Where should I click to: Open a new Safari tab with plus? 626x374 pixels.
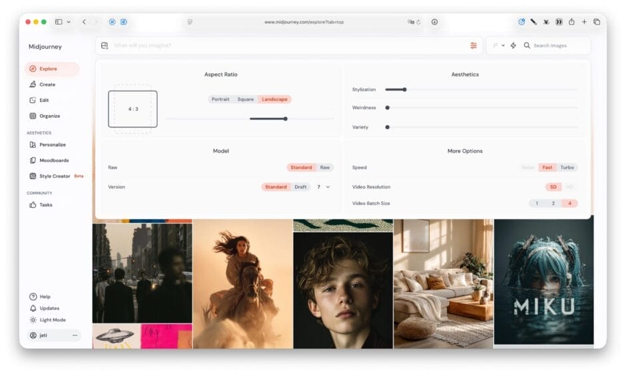click(584, 22)
